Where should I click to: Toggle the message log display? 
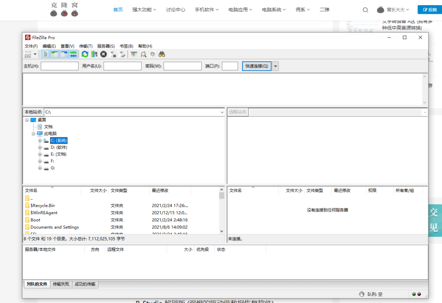pyautogui.click(x=45, y=54)
